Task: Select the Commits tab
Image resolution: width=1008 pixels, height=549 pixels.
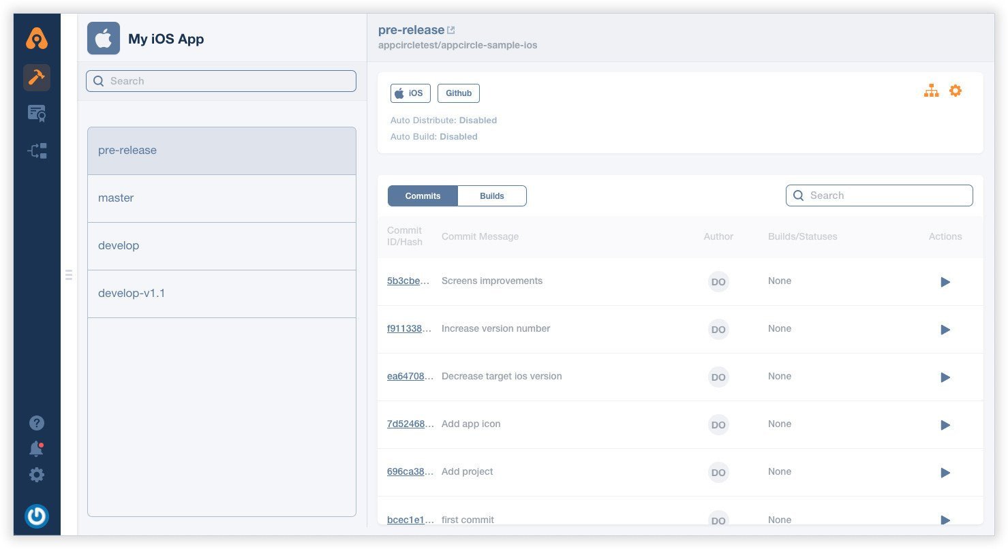Action: click(x=423, y=195)
